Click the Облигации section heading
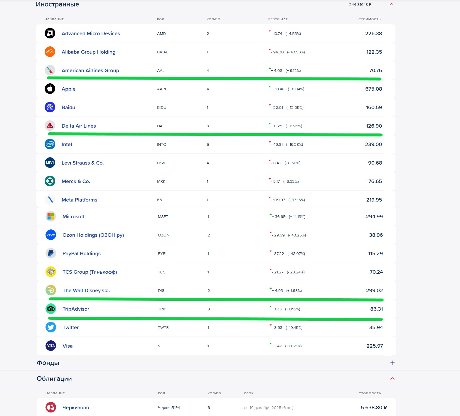Screen dimensions: 460x416 [x=54, y=379]
